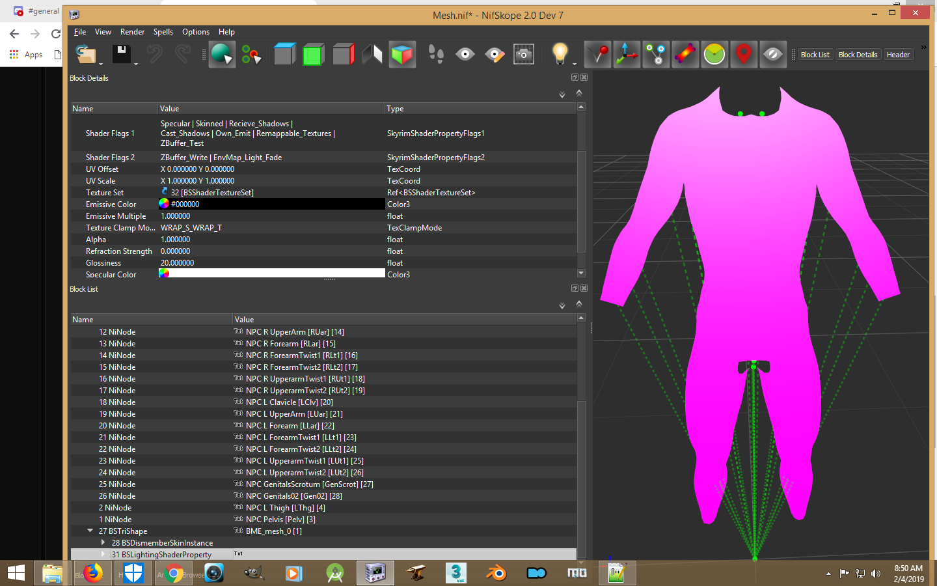Activate the Select Object tool
Screen dimensions: 937x586
[222, 54]
